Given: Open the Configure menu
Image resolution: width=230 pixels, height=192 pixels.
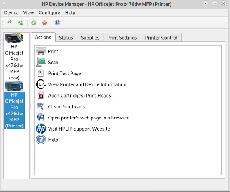Looking at the screenshot, I should tap(49, 13).
